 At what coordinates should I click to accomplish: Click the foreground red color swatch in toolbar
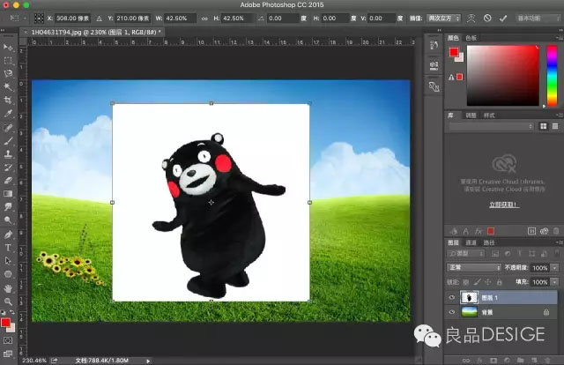[5, 323]
